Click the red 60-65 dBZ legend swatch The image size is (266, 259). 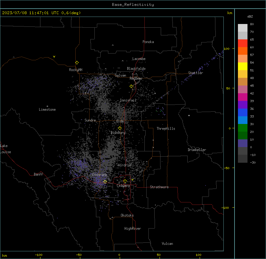[243, 43]
